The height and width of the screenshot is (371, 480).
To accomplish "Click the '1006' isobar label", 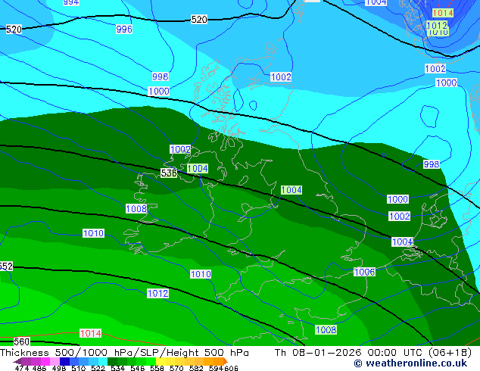I will click(364, 272).
